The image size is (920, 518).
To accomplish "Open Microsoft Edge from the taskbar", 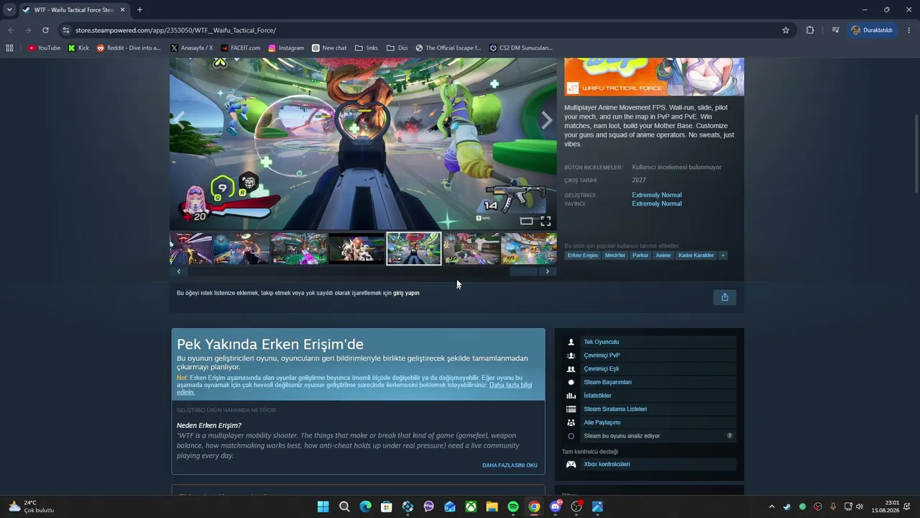I will click(x=365, y=506).
